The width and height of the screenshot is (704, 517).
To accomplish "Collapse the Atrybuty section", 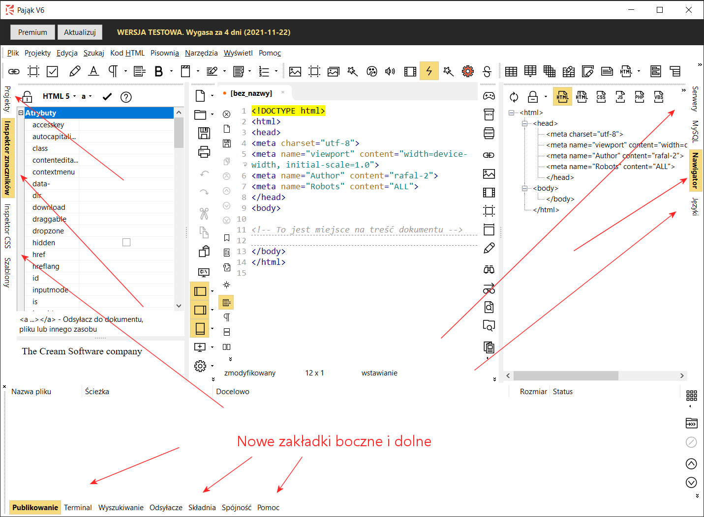I will coord(21,113).
